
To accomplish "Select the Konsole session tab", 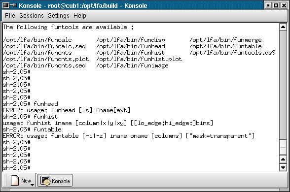I will 55,180.
